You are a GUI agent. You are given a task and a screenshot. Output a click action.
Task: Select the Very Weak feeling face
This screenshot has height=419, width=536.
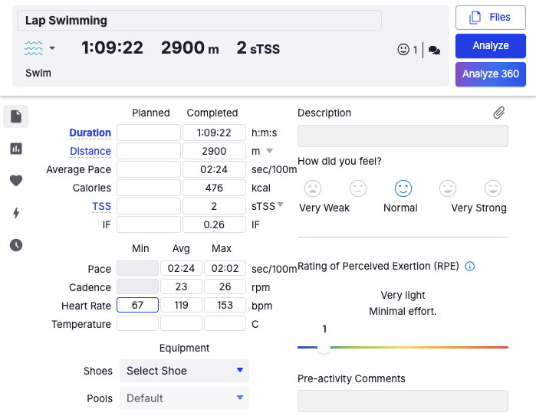click(x=312, y=188)
